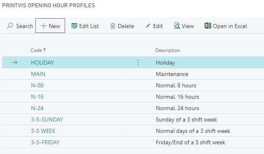
Task: Click the Search label in toolbar
Action: tap(24, 26)
